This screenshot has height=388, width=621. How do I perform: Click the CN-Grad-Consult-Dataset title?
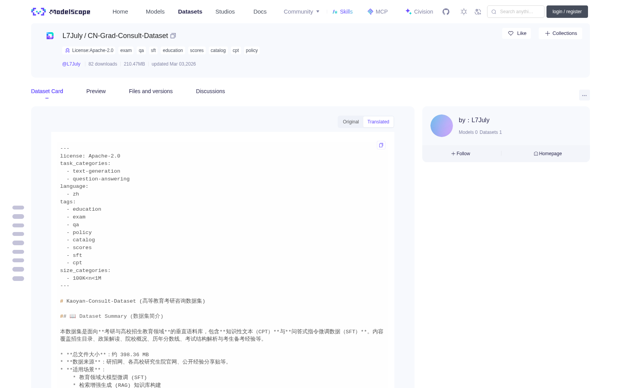point(128,36)
